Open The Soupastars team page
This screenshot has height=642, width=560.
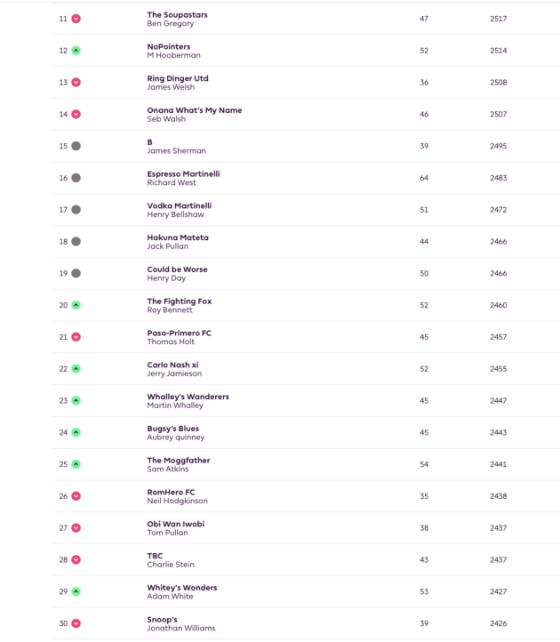click(x=177, y=15)
